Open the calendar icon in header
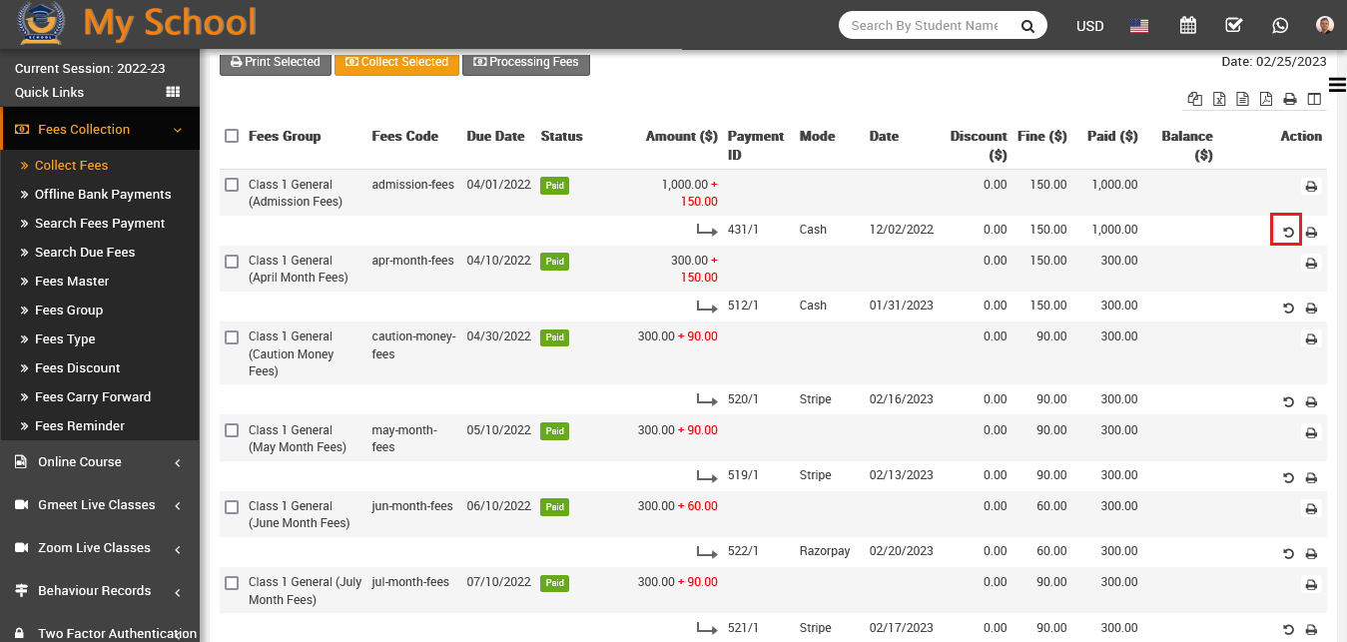This screenshot has width=1347, height=642. 1187,26
